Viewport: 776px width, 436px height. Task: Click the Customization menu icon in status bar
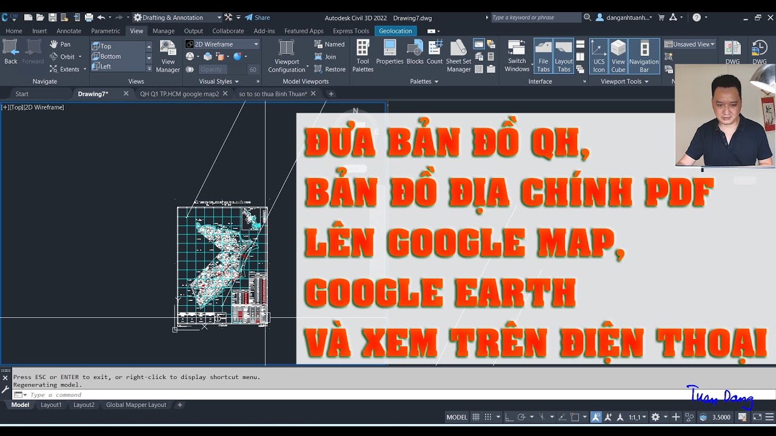(771, 417)
